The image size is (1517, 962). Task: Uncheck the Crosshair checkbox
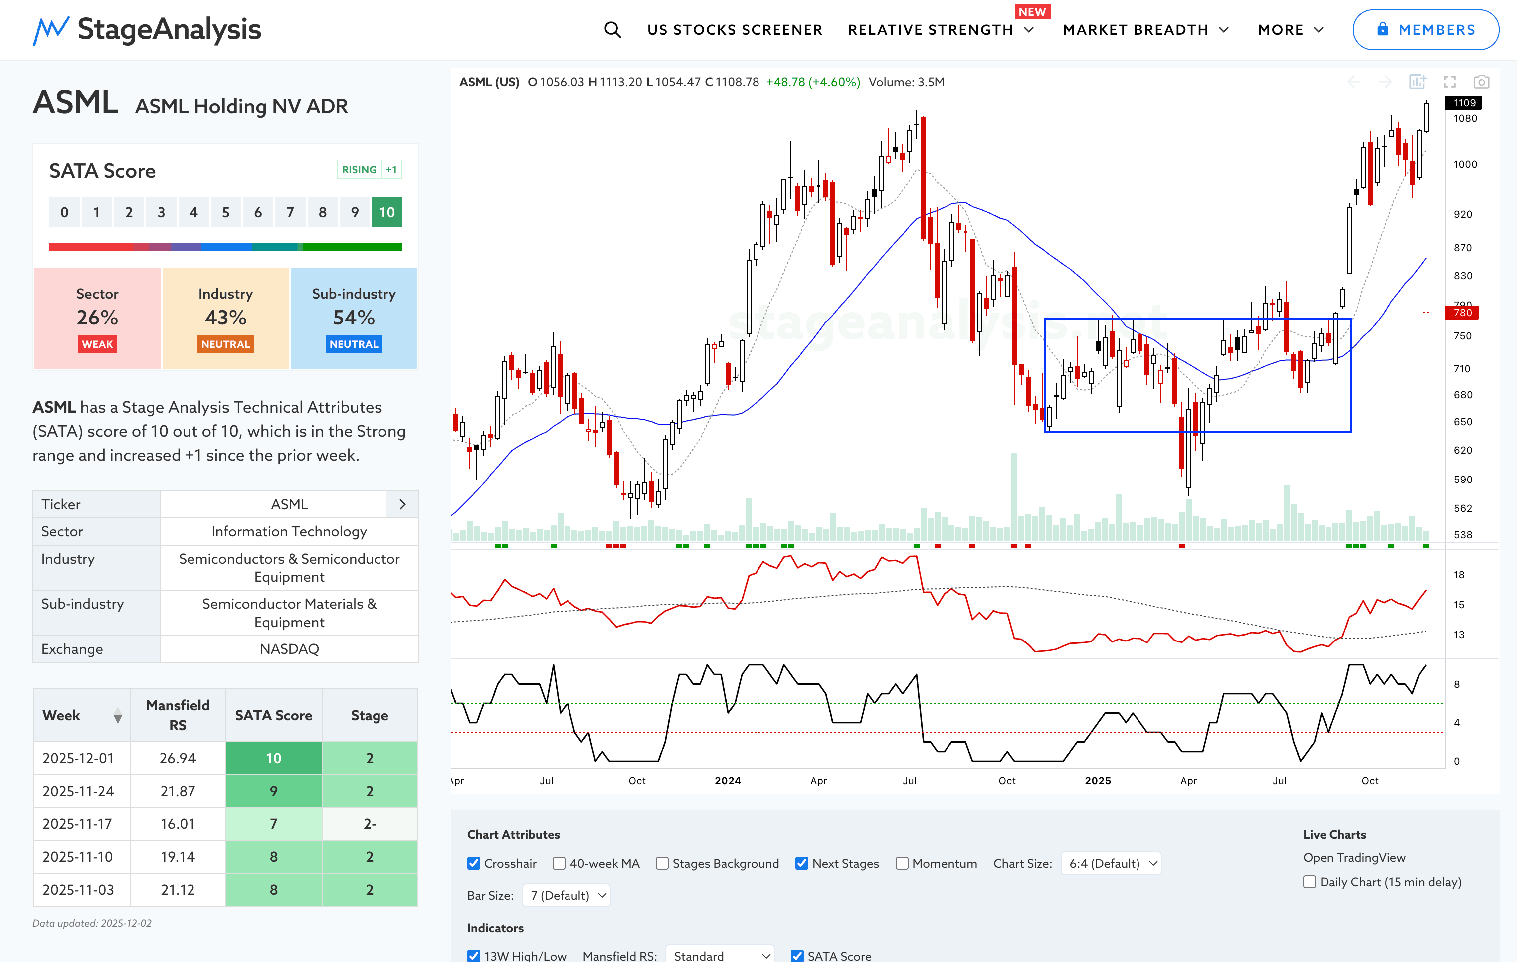coord(474,863)
